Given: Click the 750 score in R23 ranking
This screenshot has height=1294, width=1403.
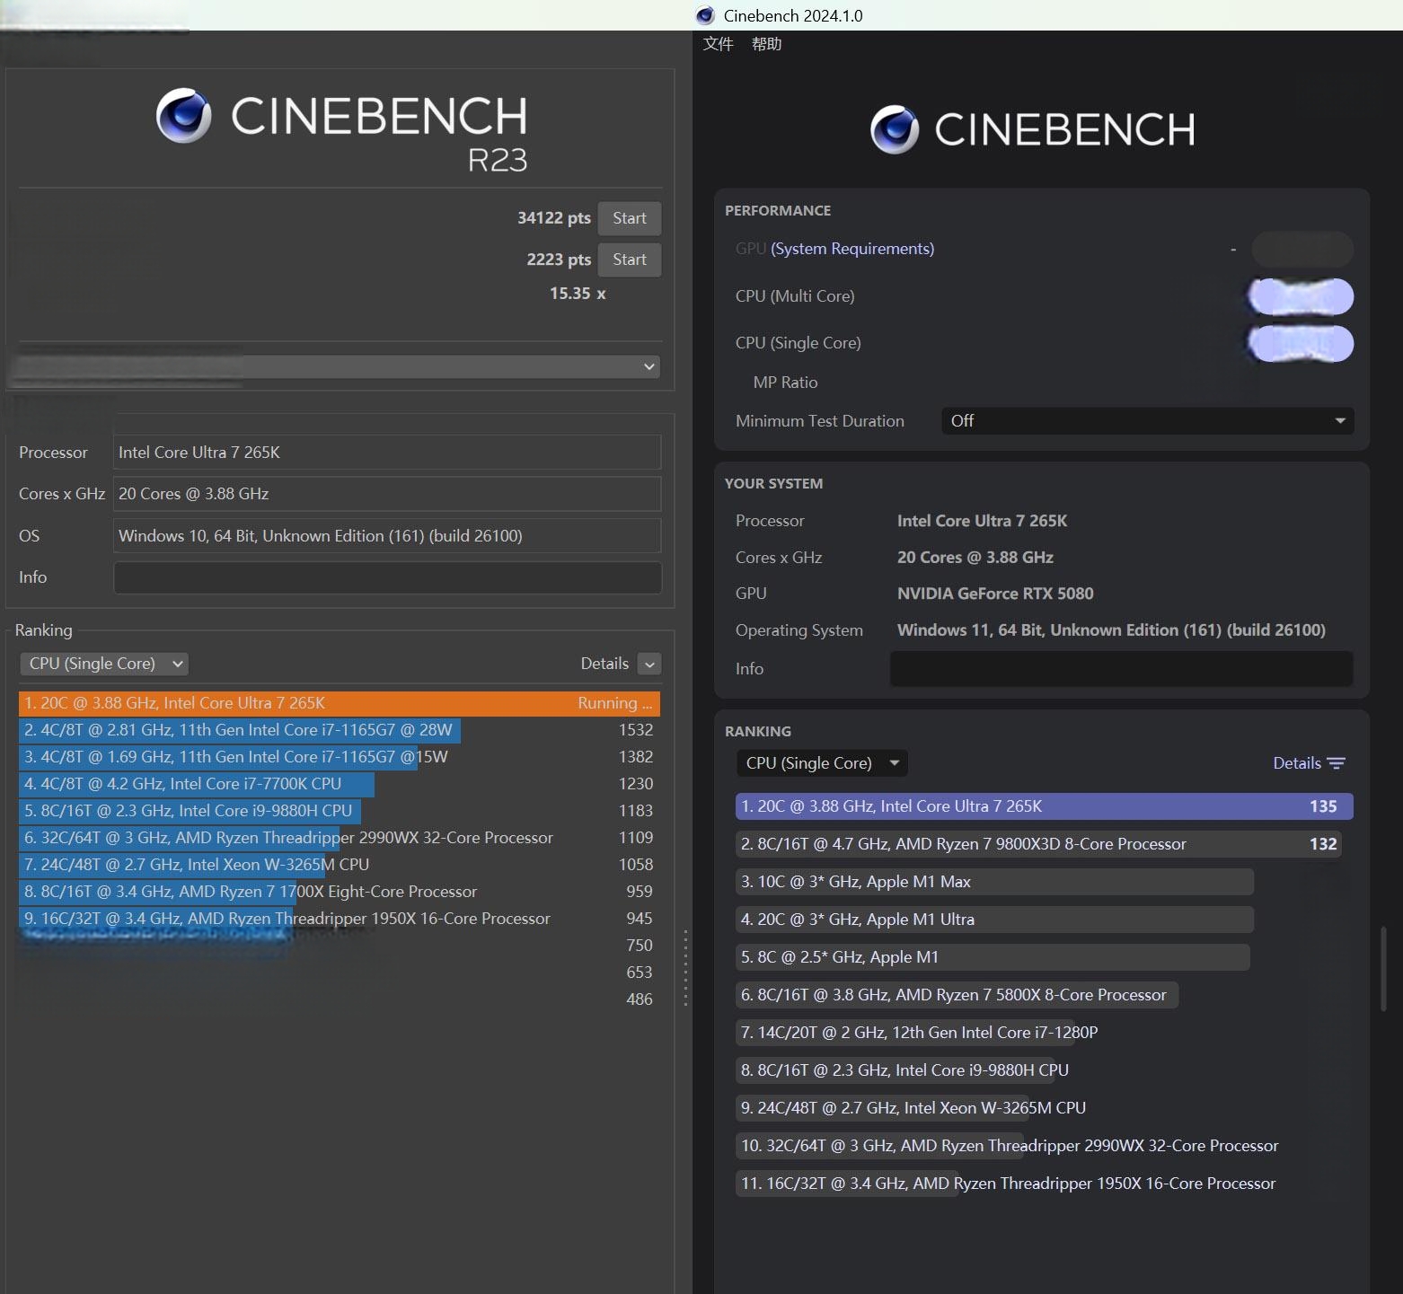Looking at the screenshot, I should pyautogui.click(x=640, y=946).
